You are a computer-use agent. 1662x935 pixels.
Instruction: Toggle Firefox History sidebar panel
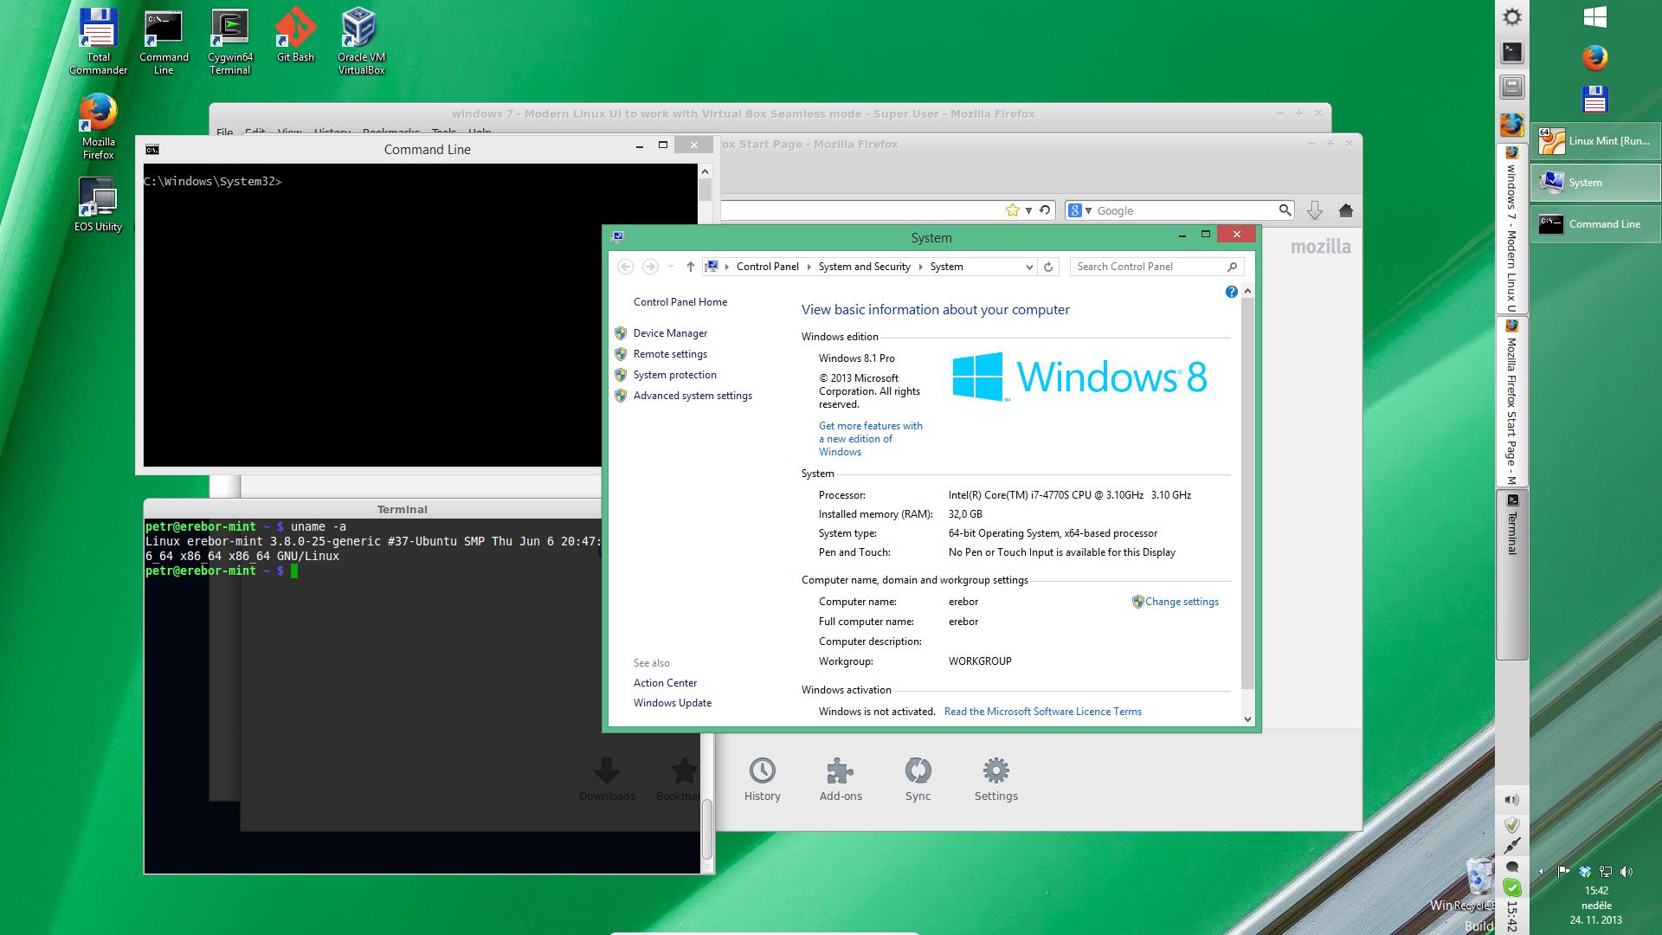tap(760, 777)
